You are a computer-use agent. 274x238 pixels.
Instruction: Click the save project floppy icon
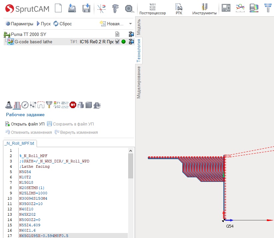(86, 8)
